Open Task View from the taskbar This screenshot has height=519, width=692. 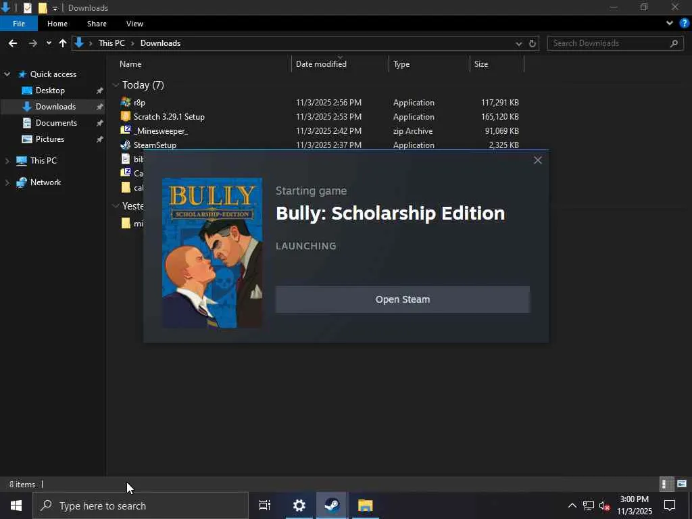265,505
